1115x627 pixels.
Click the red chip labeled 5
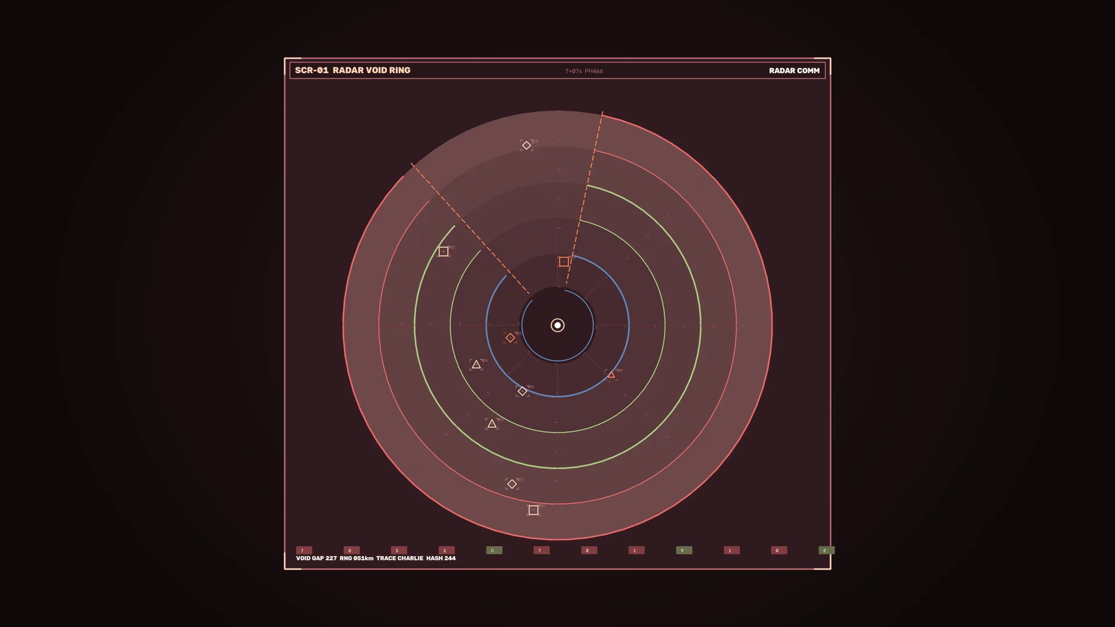click(x=399, y=550)
